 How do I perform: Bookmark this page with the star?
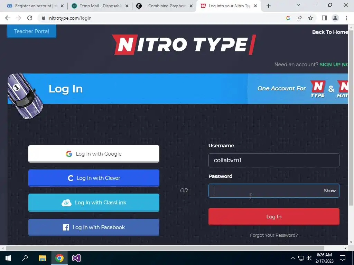tap(310, 18)
